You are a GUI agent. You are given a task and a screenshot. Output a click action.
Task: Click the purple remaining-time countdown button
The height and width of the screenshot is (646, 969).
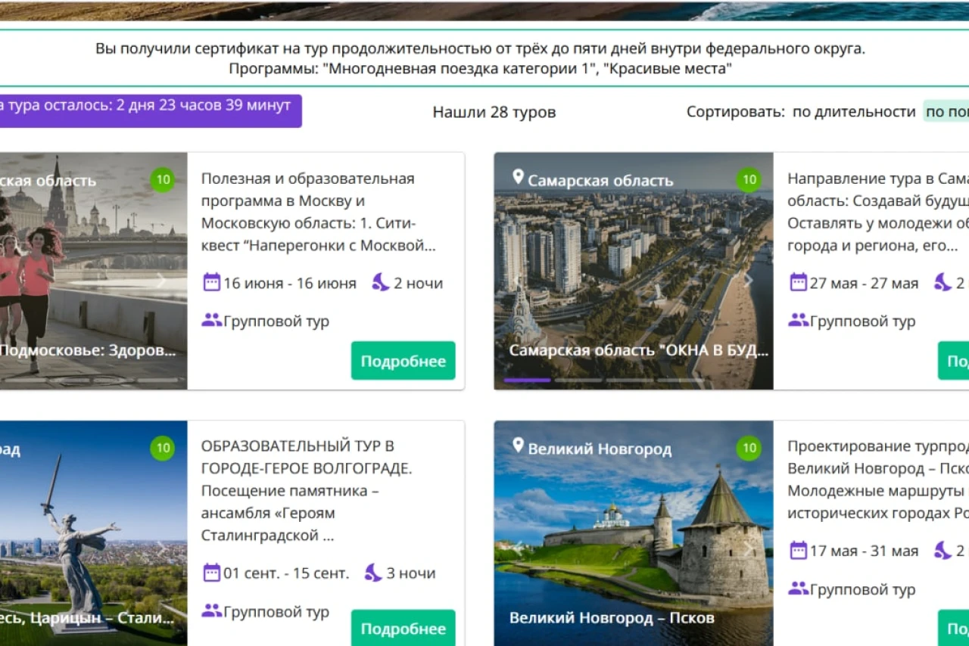151,110
